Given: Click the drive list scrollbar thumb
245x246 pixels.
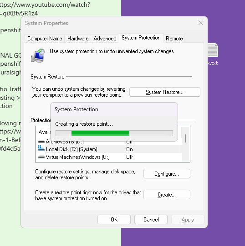Looking at the screenshot, I should click(186, 138).
